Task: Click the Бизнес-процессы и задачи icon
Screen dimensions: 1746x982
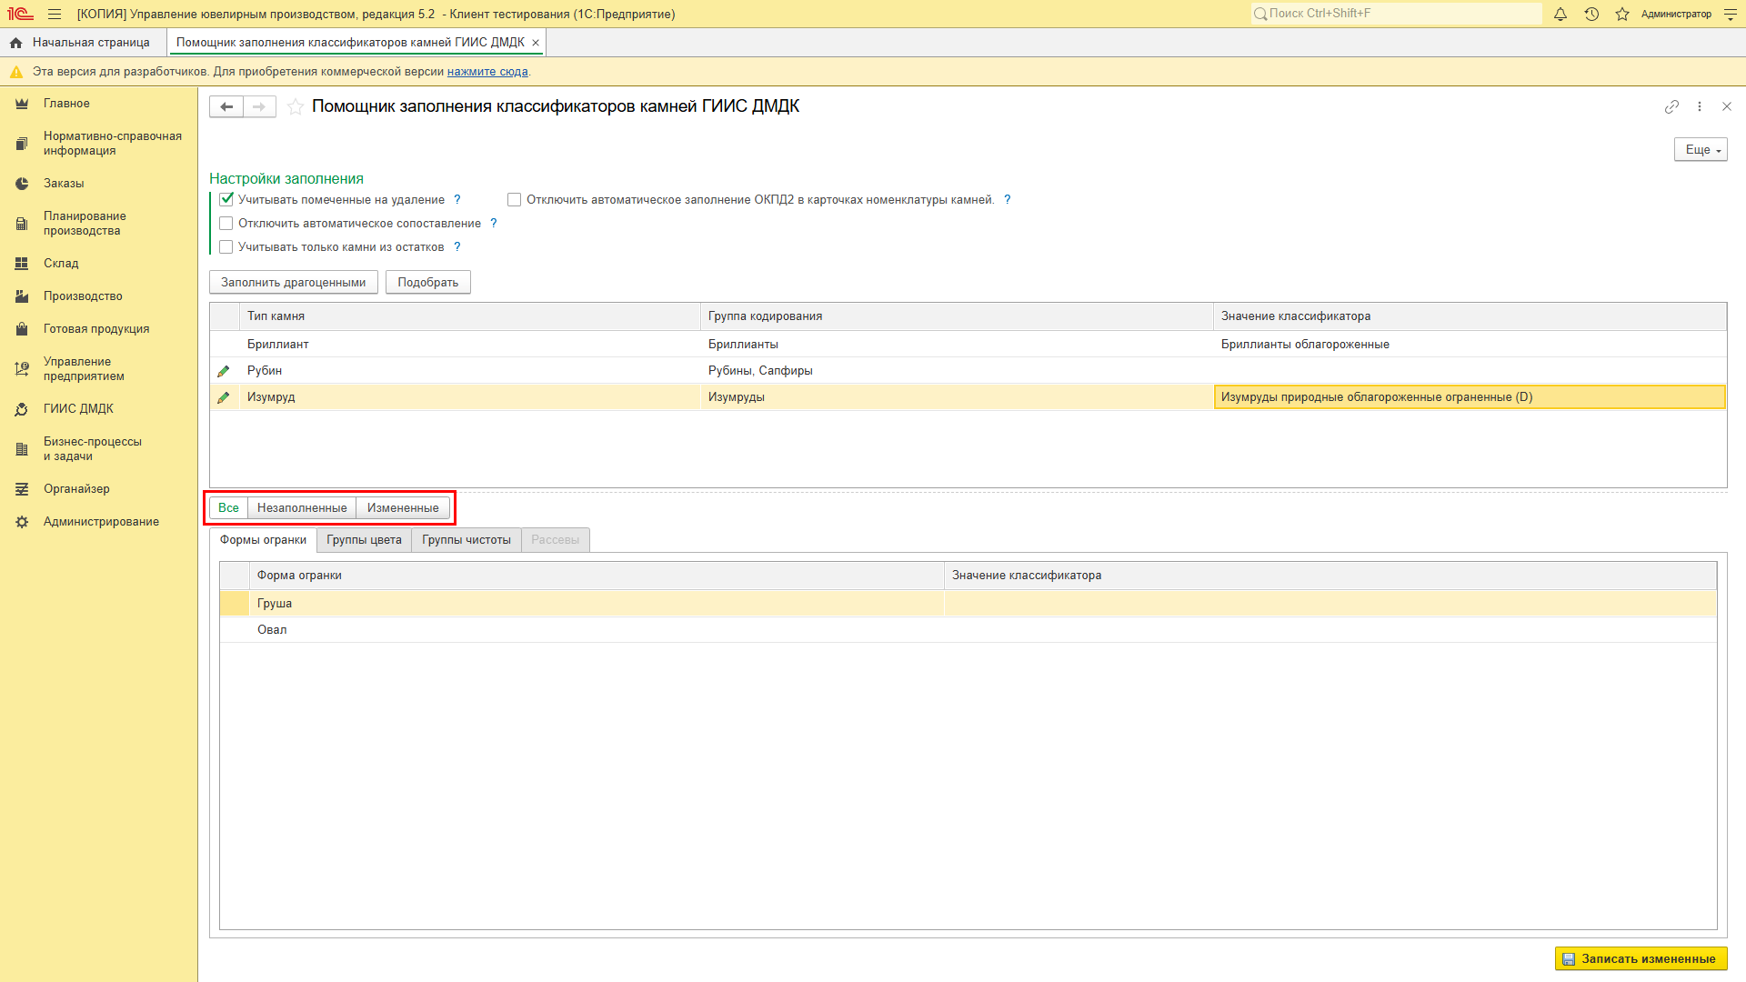Action: click(22, 449)
